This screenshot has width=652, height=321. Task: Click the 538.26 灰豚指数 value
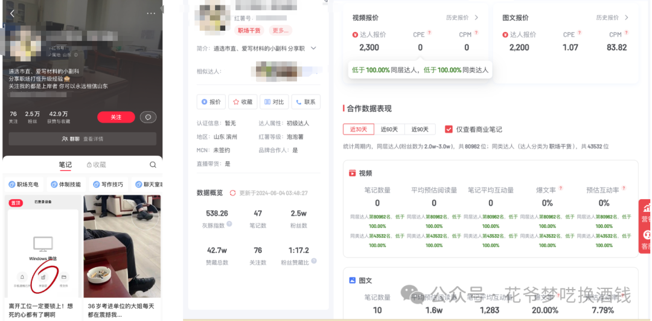[217, 214]
